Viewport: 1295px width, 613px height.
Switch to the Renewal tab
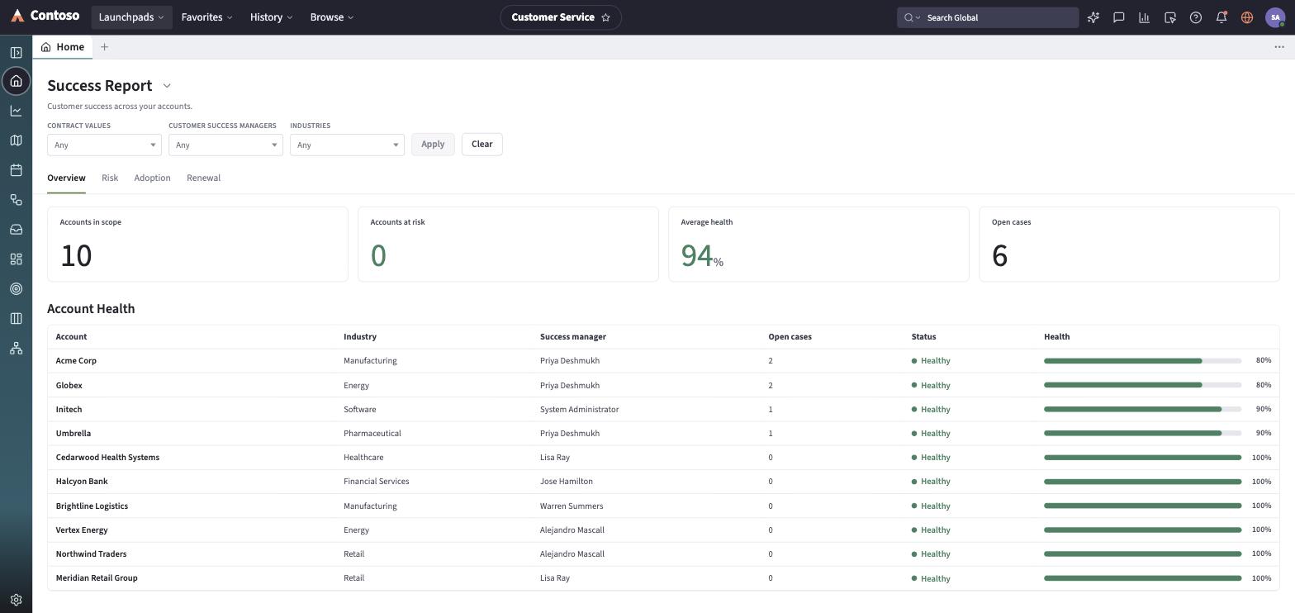click(x=203, y=178)
